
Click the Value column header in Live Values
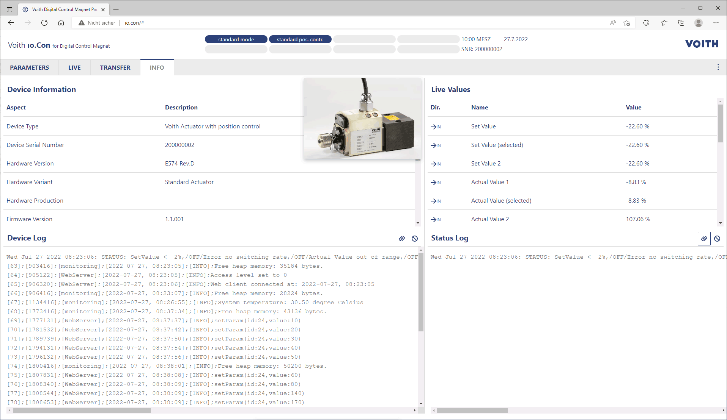tap(634, 108)
